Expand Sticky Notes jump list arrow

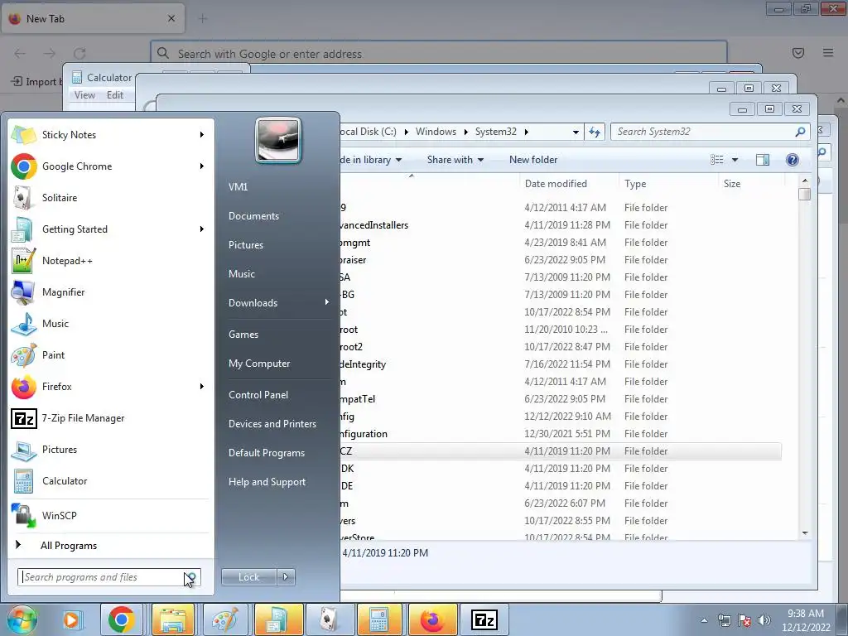pos(202,135)
